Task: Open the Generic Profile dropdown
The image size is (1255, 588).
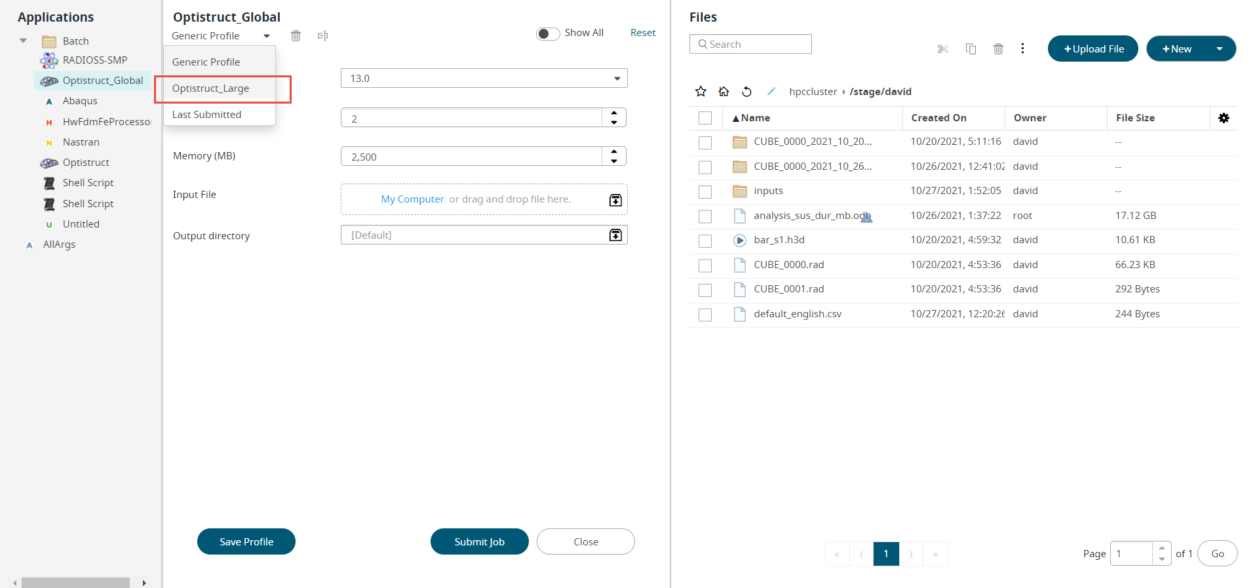Action: [x=221, y=36]
